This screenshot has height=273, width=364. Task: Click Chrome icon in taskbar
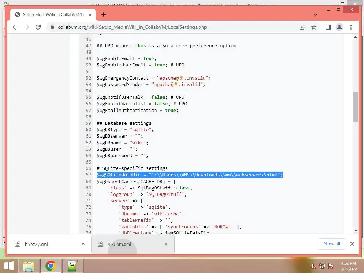[50, 266]
